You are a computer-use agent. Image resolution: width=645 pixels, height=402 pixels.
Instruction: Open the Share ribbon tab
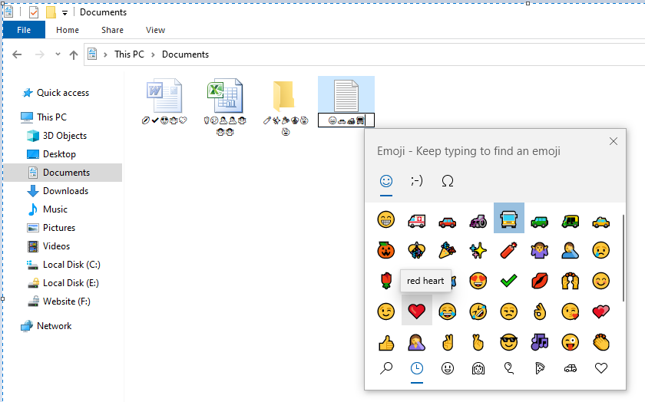click(x=112, y=30)
